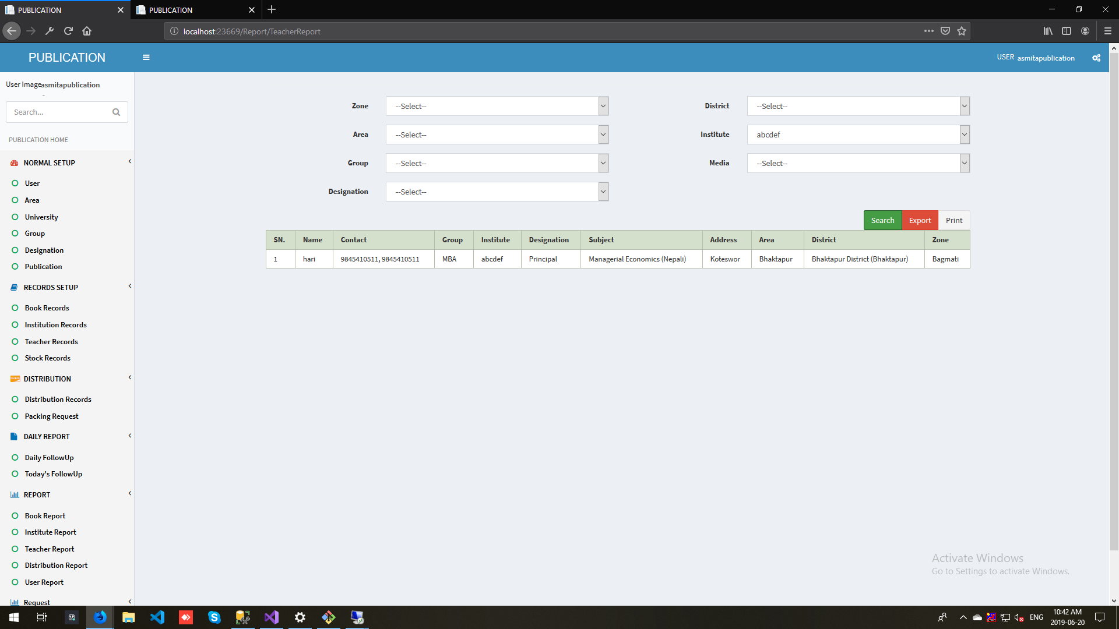
Task: Click the green Search button
Action: pyautogui.click(x=882, y=220)
